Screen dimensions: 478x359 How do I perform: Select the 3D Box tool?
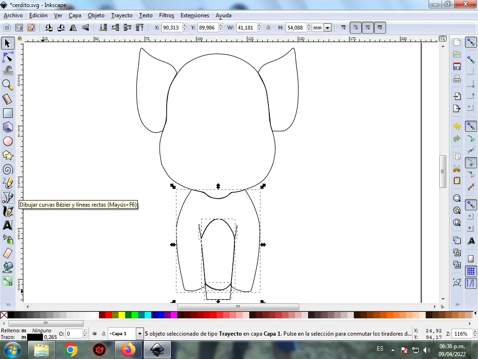[7, 127]
